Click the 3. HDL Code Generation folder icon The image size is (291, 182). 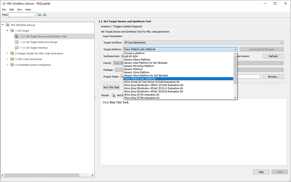pyautogui.click(x=12, y=59)
